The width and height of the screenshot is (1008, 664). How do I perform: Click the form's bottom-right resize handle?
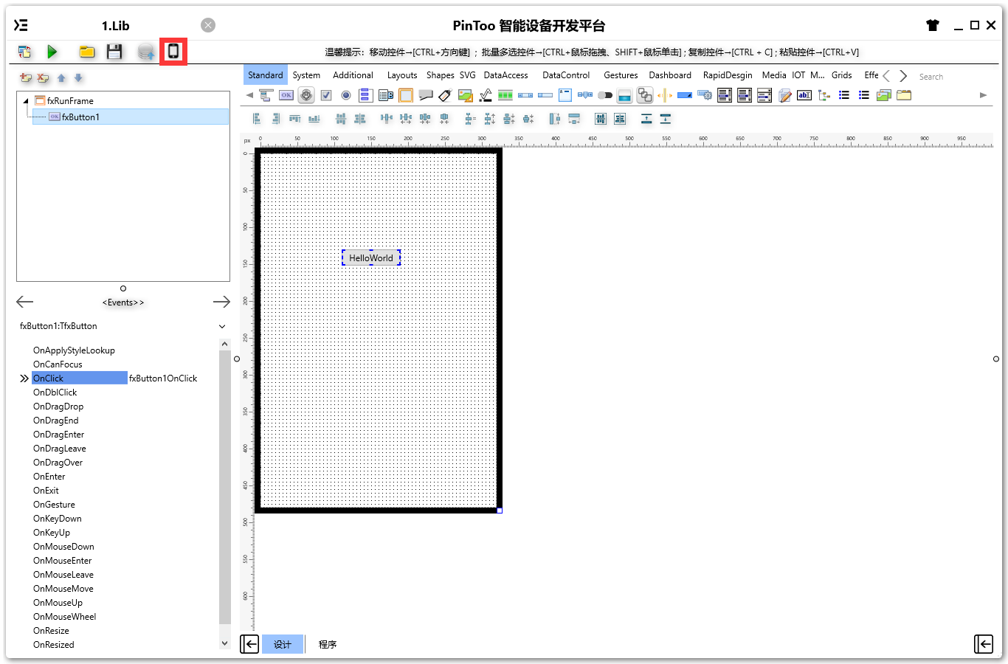coord(500,511)
